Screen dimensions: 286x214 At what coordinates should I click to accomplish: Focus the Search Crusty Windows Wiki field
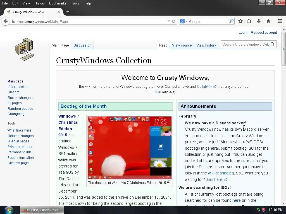(x=245, y=44)
